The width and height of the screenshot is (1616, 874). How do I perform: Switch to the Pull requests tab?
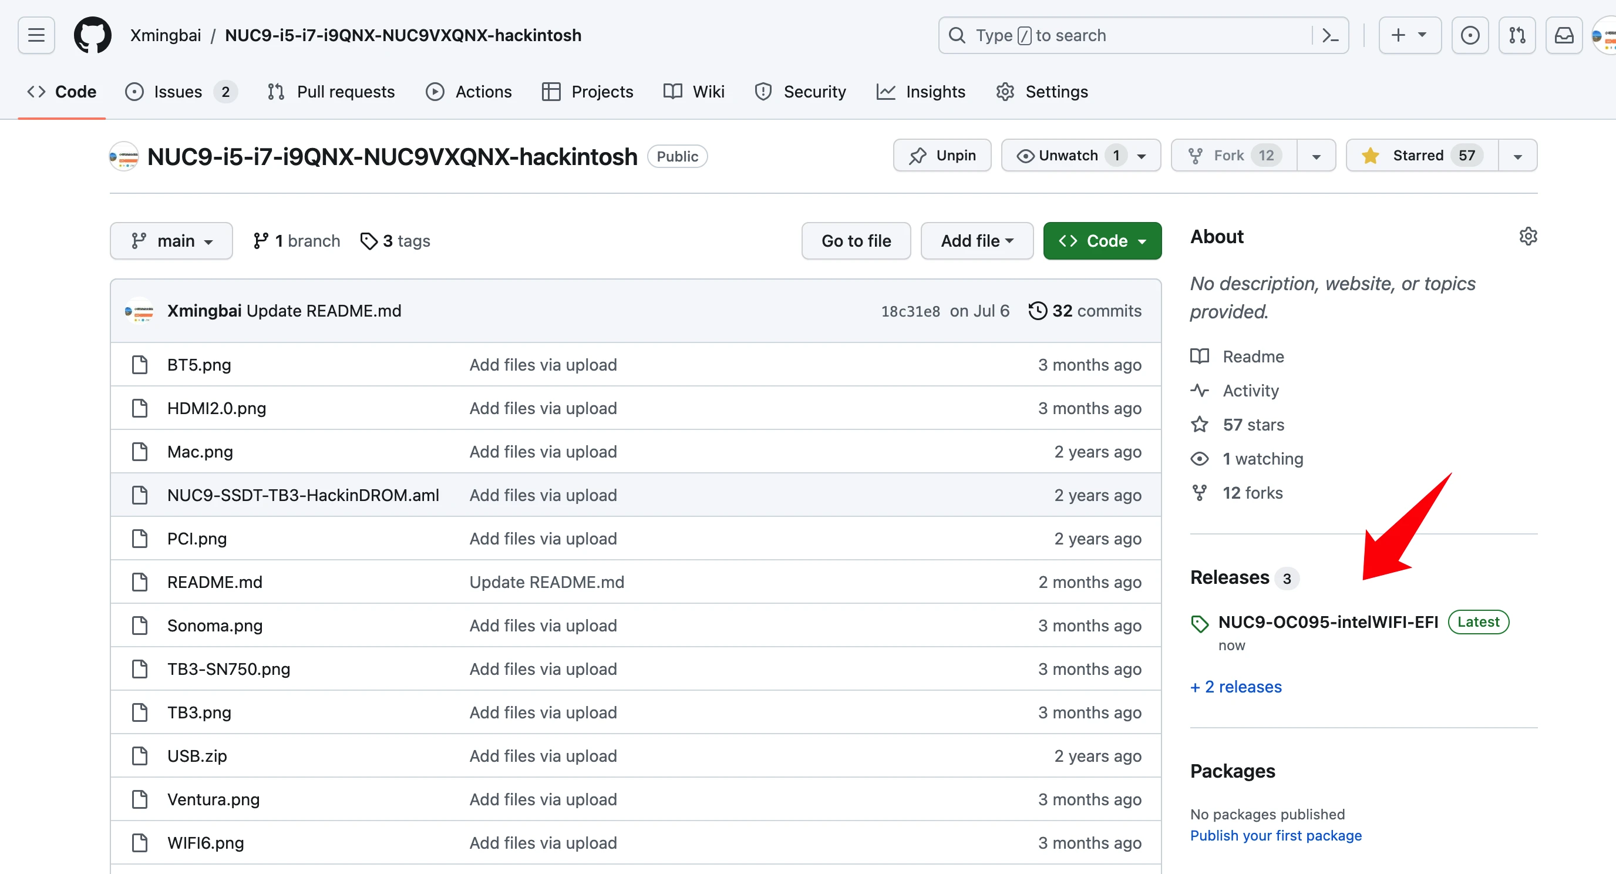[331, 92]
